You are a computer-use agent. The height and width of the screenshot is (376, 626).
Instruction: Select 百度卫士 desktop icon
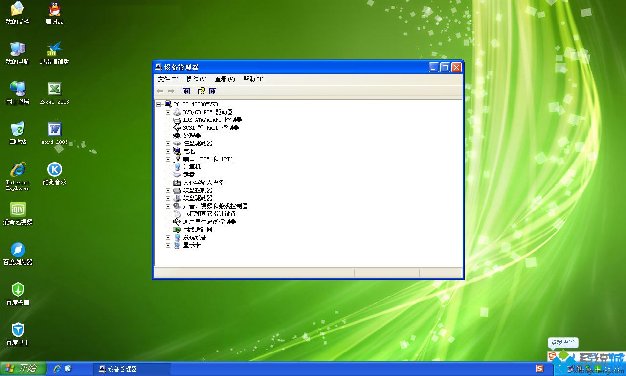point(18,334)
